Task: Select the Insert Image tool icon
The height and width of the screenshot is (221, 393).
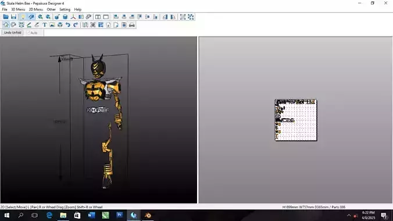Action: (52, 25)
